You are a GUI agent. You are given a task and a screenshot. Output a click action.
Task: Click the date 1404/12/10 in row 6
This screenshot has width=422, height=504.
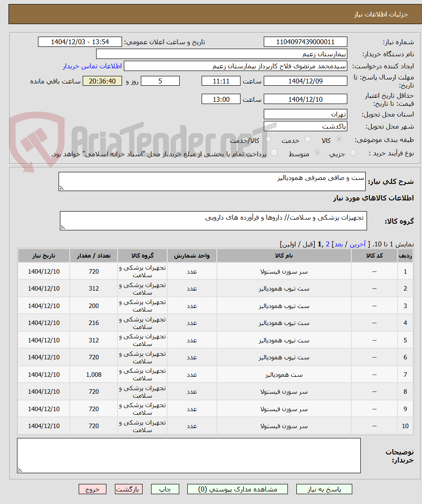[x=44, y=358]
